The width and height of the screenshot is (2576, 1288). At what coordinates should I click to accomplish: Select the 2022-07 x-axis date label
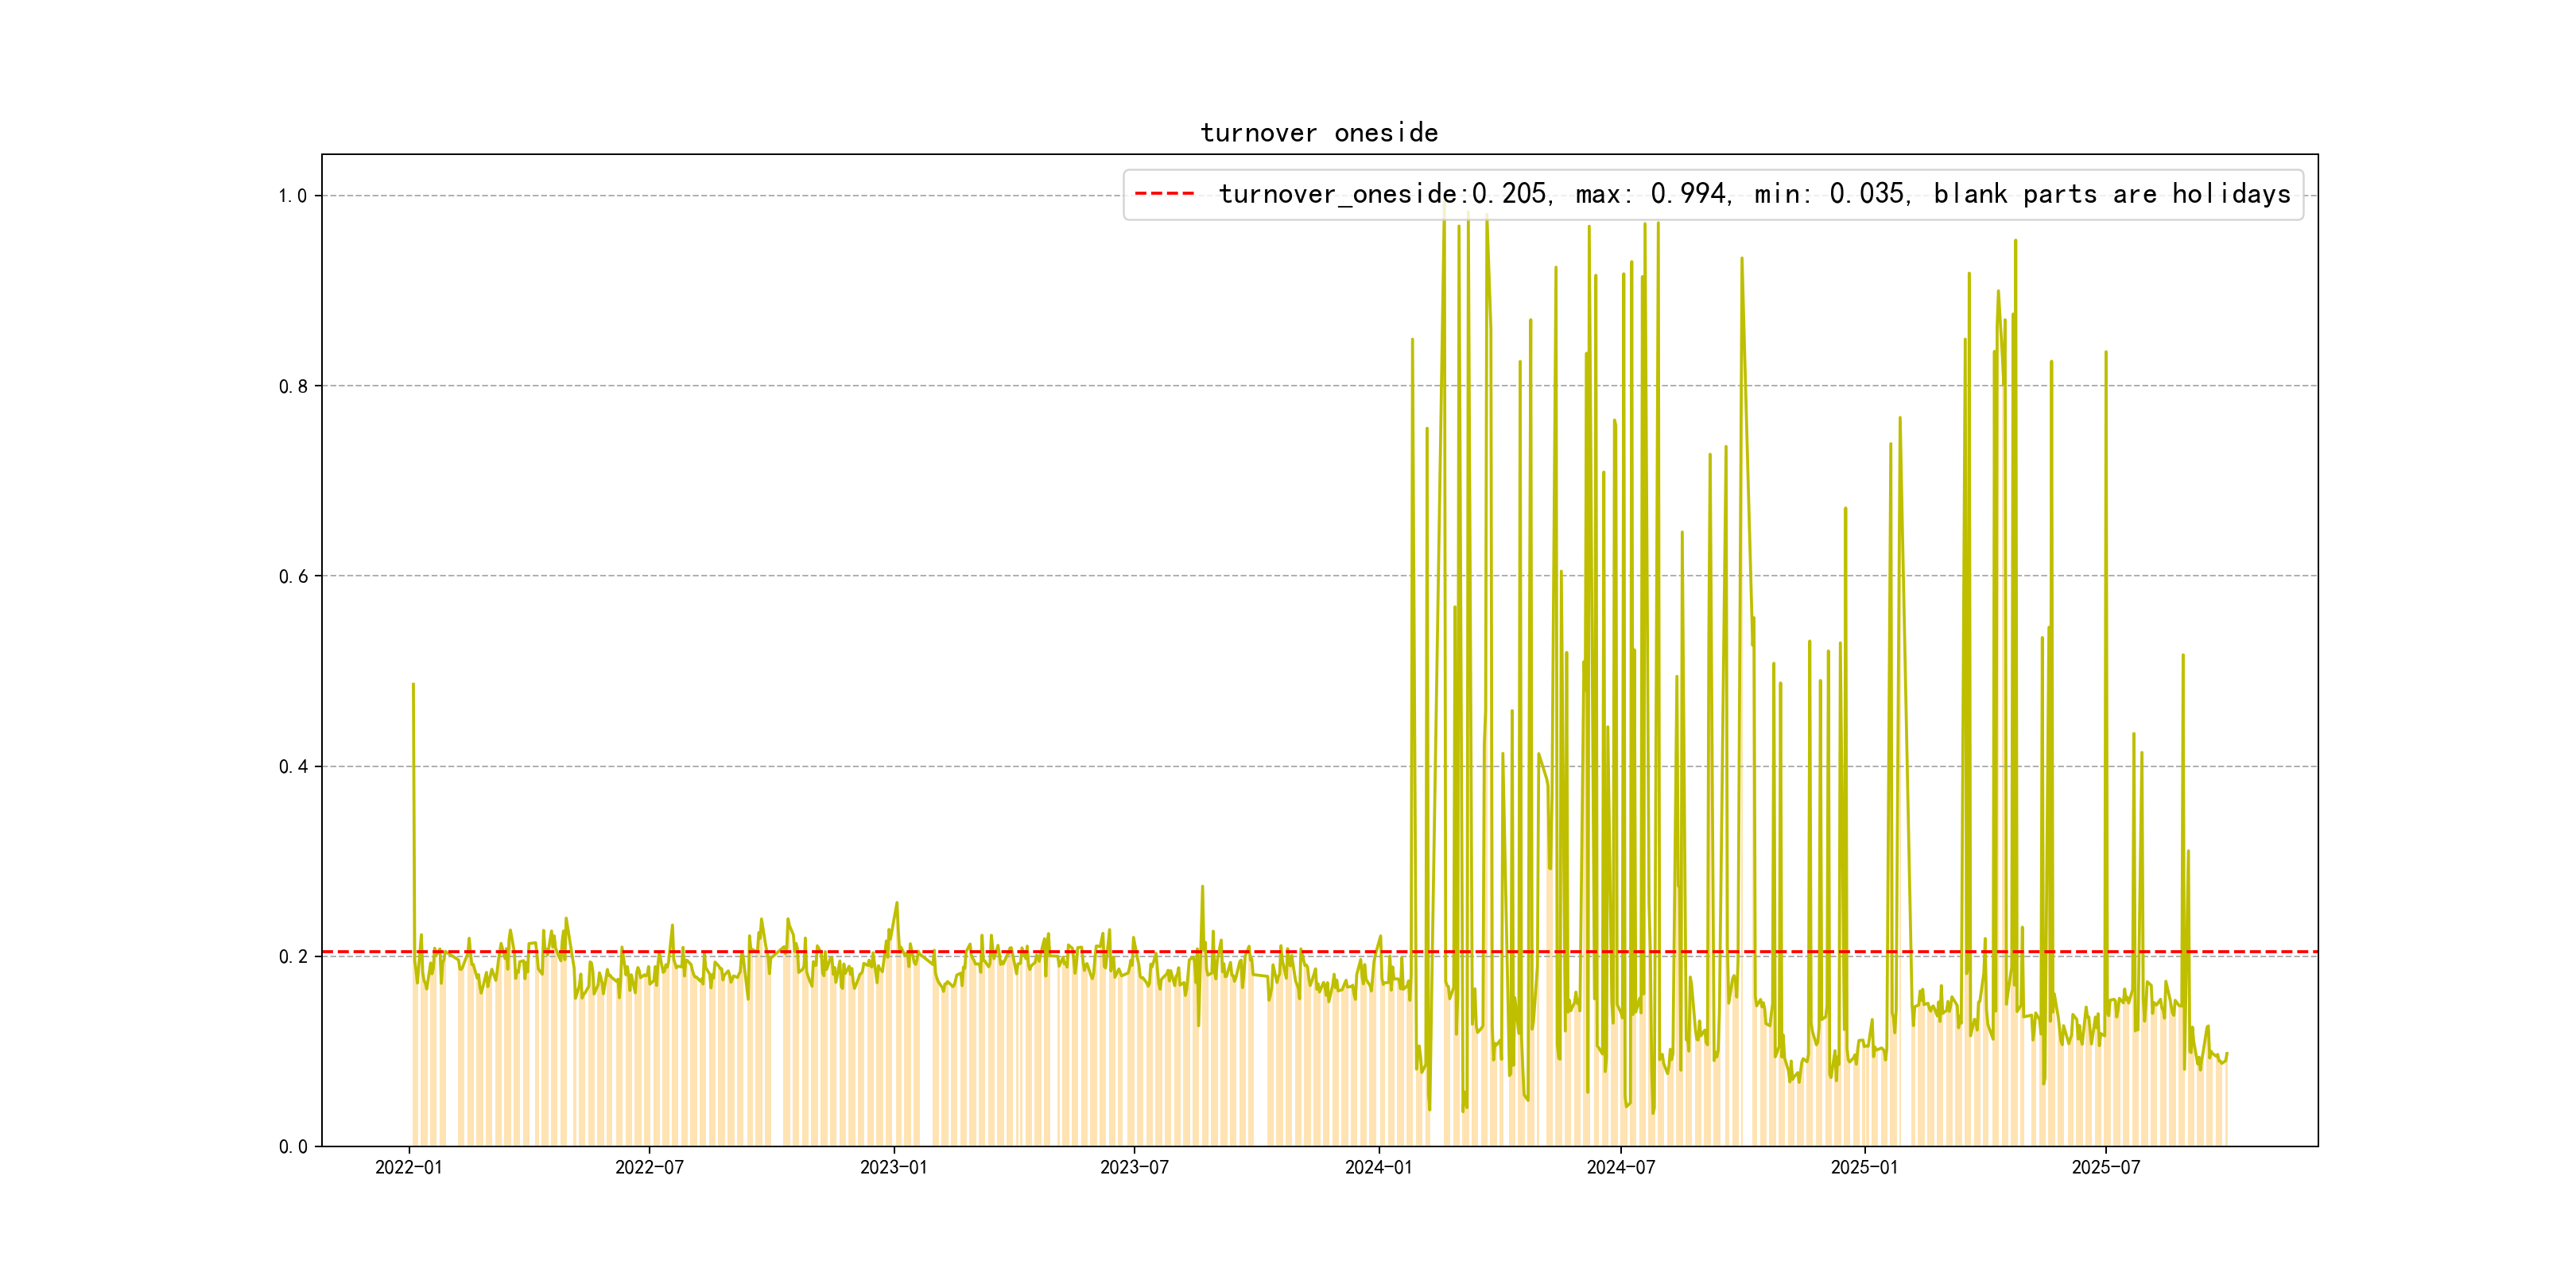pos(649,1167)
